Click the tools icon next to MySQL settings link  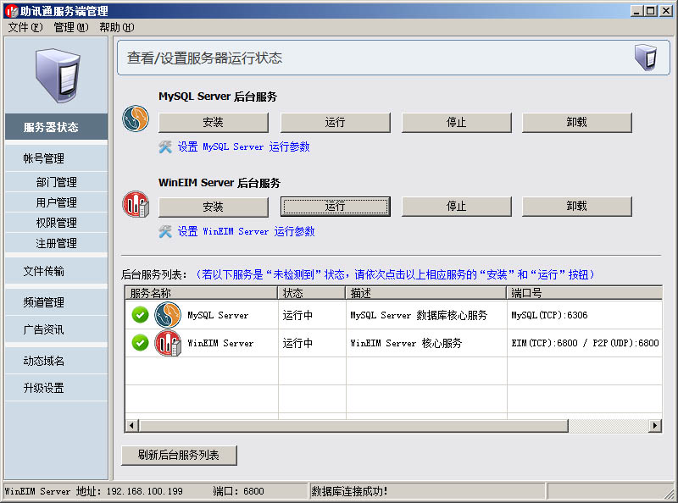[165, 146]
